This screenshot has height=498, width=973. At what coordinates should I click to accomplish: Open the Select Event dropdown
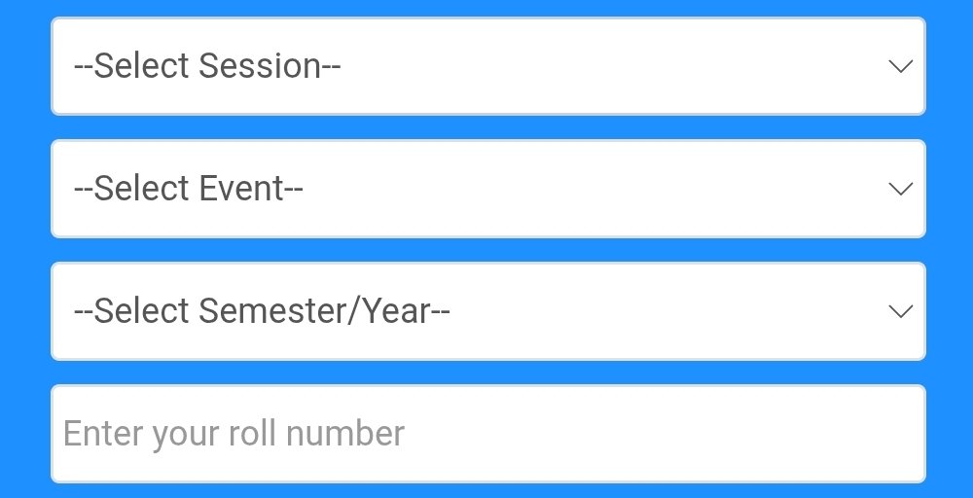click(x=487, y=189)
